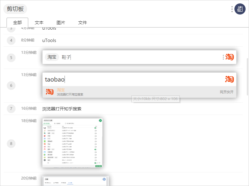Switch to the 文本 tab
This screenshot has height=186, width=249.
(x=39, y=23)
